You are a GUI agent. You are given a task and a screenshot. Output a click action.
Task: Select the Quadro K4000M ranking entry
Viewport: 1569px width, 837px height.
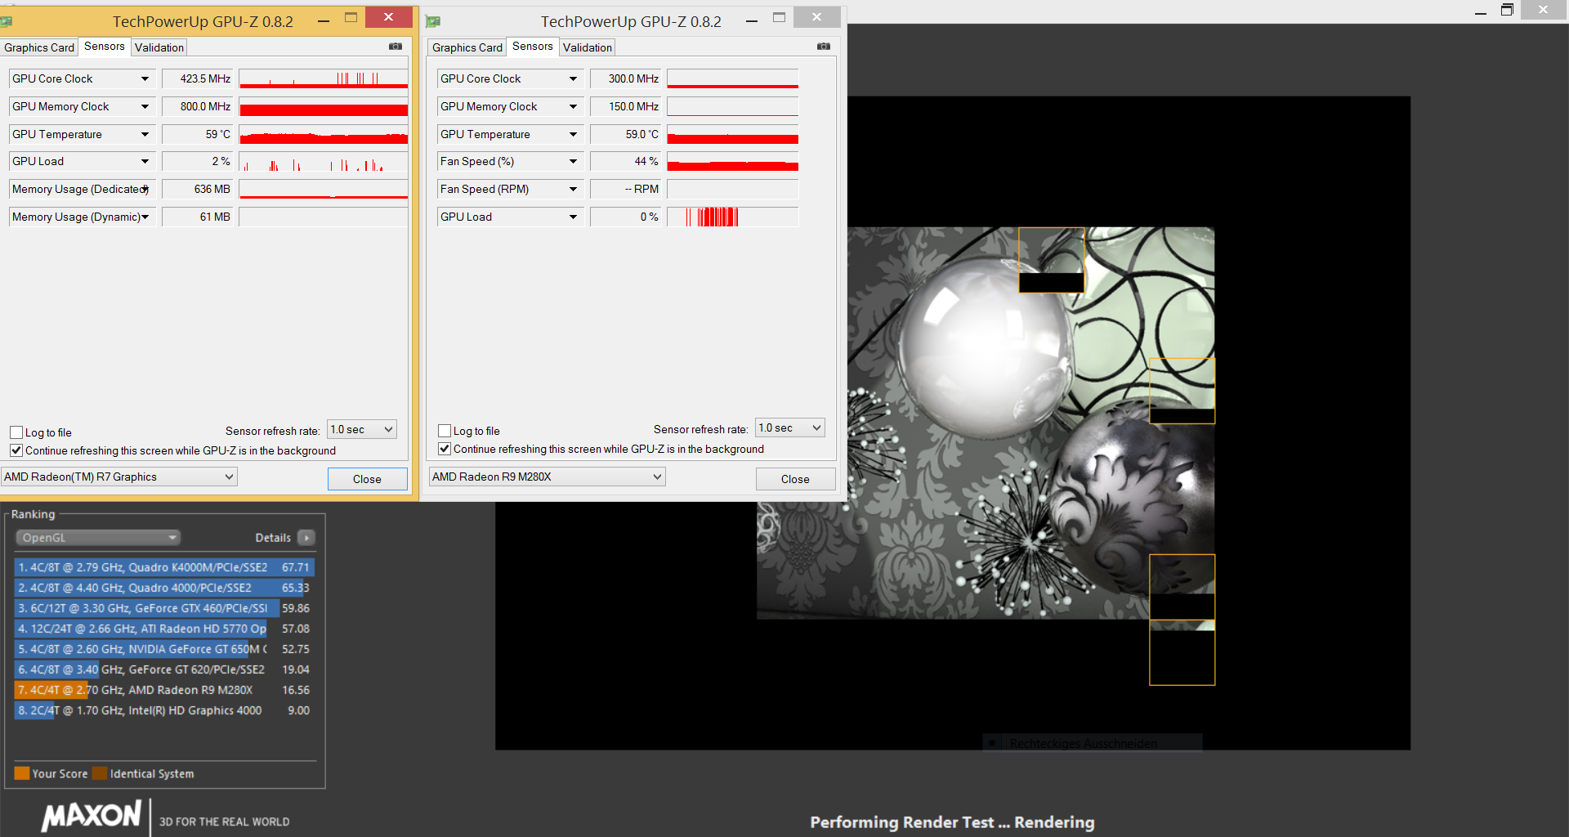click(164, 567)
